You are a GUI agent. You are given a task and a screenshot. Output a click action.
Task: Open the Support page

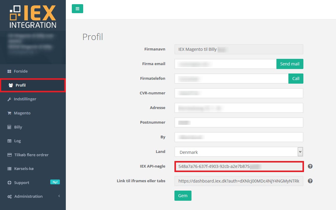(x=33, y=183)
